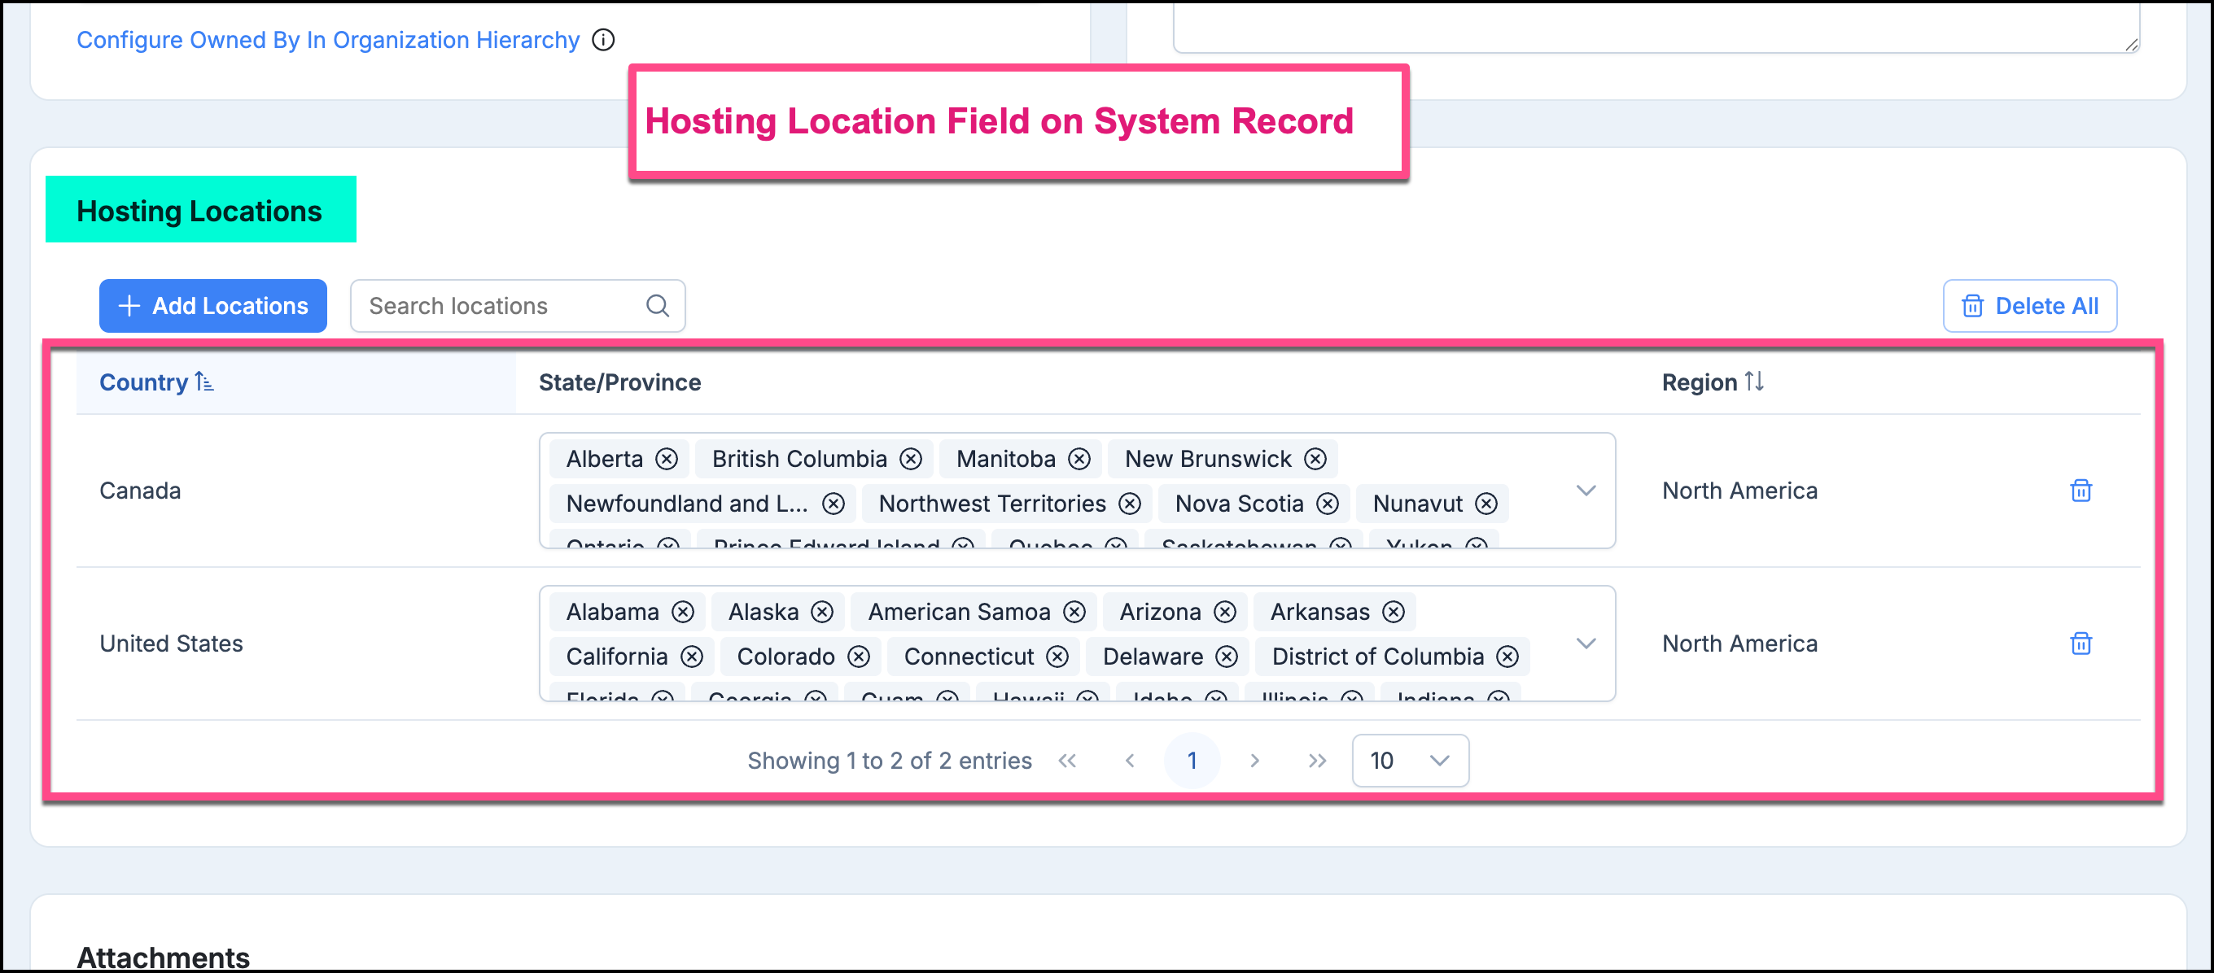Open Configure Owned By In Organization Hierarchy link
This screenshot has width=2214, height=973.
click(328, 40)
